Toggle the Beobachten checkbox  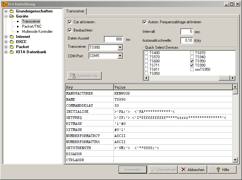(70, 30)
